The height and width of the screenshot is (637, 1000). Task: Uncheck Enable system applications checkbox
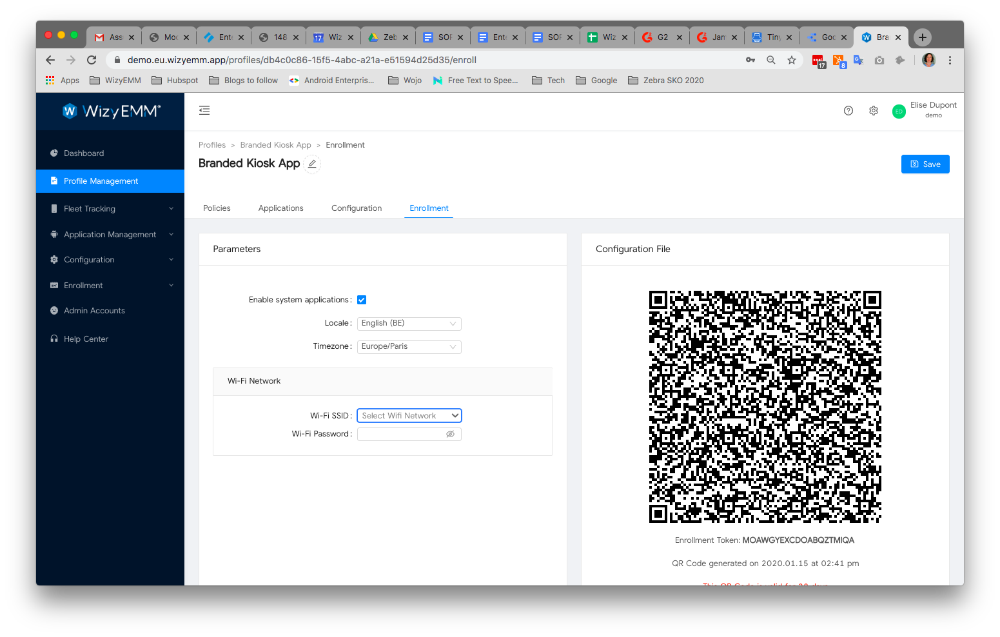click(x=362, y=300)
